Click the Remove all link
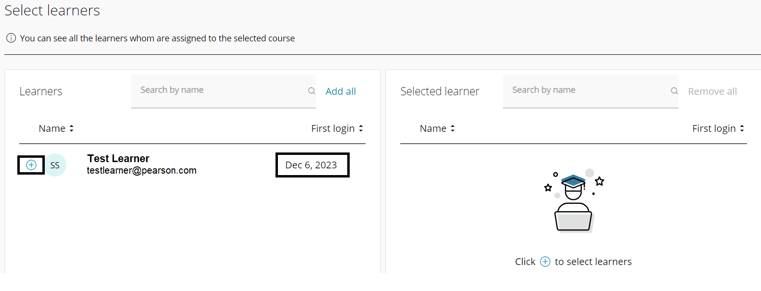The width and height of the screenshot is (761, 291). (712, 91)
